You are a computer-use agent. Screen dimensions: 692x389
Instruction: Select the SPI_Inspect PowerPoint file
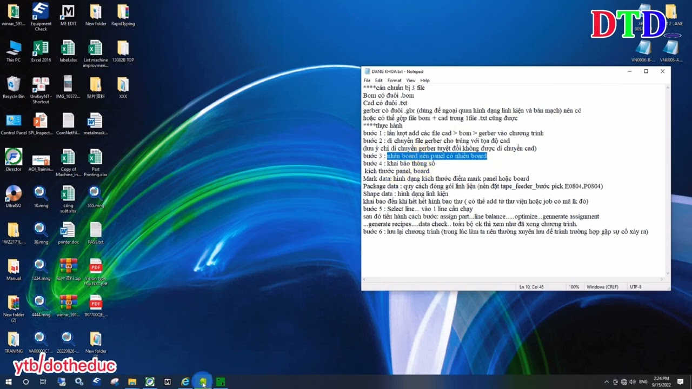point(41,124)
